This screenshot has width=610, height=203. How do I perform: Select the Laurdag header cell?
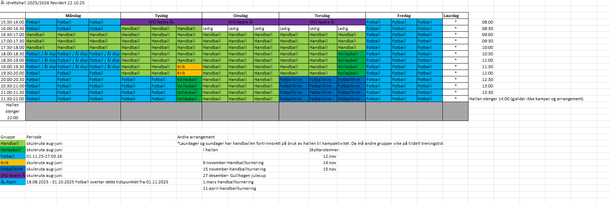451,16
